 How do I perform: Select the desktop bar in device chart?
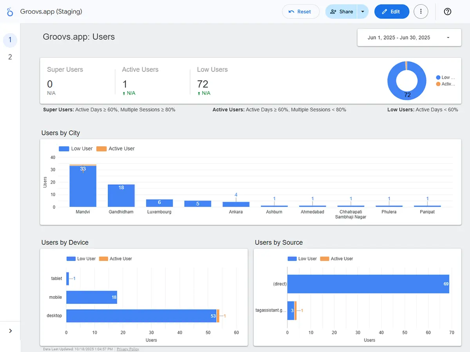point(141,316)
